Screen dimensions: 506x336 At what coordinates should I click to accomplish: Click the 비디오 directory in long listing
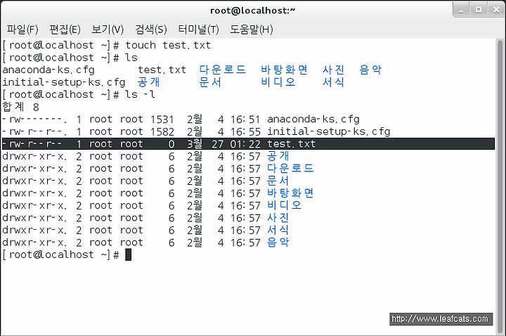(x=284, y=205)
